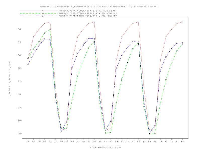Click the x-axis tick label 24
Screen dimensions: 199x154
pos(72,141)
